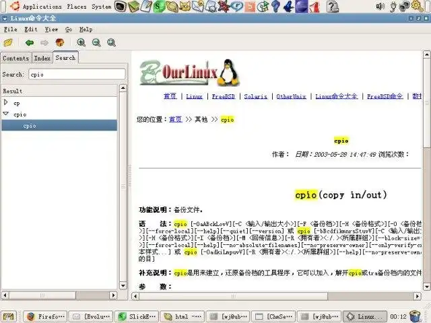Viewport: 431px width, 323px height.
Task: Click the content horizontal scrollbar thumb
Action: coord(234,296)
